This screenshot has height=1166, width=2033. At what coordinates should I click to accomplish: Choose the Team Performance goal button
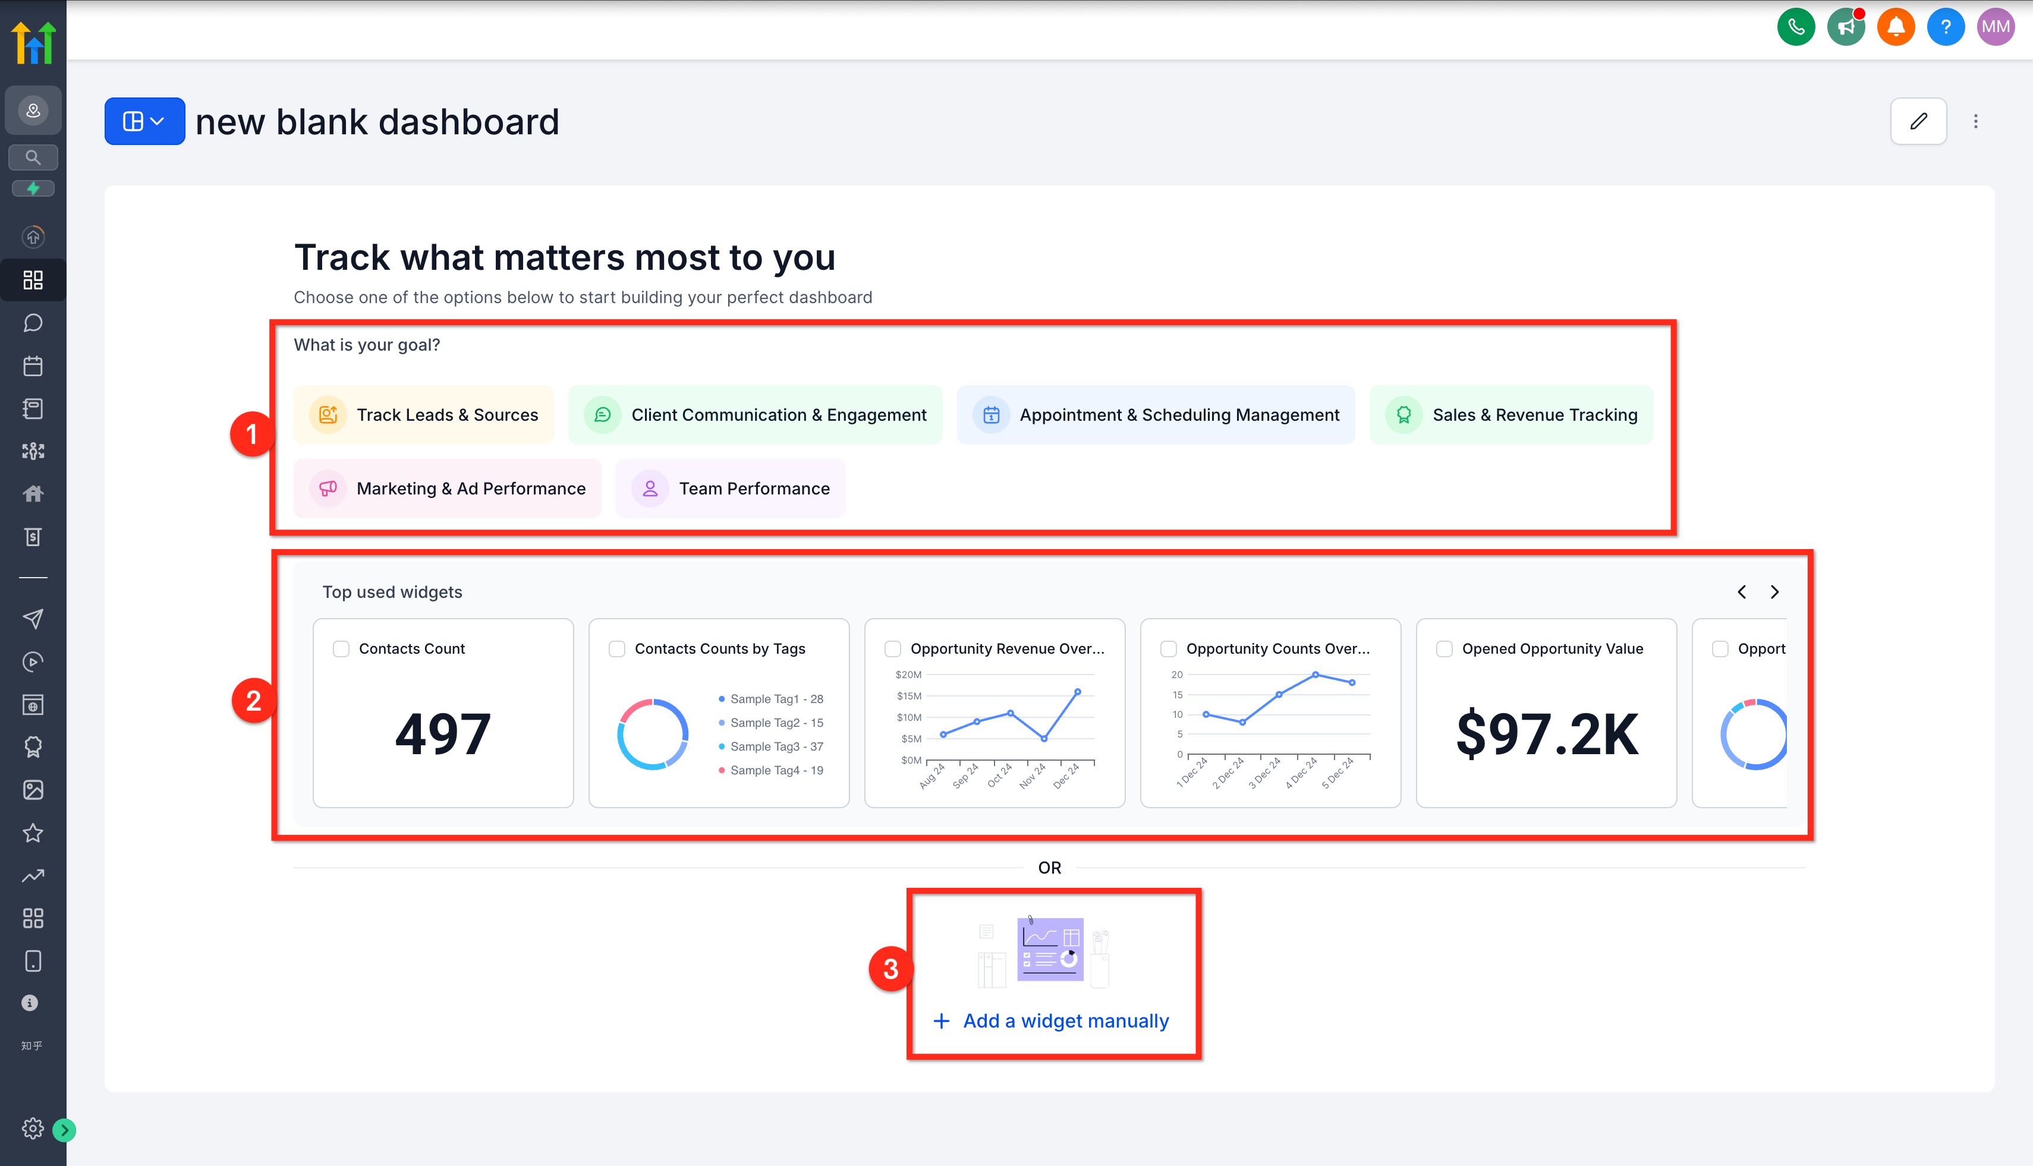tap(731, 489)
